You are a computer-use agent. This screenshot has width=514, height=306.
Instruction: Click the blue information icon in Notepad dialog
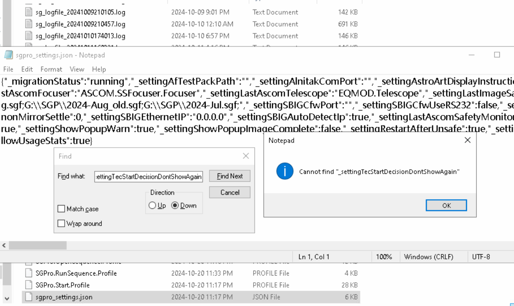pos(285,171)
